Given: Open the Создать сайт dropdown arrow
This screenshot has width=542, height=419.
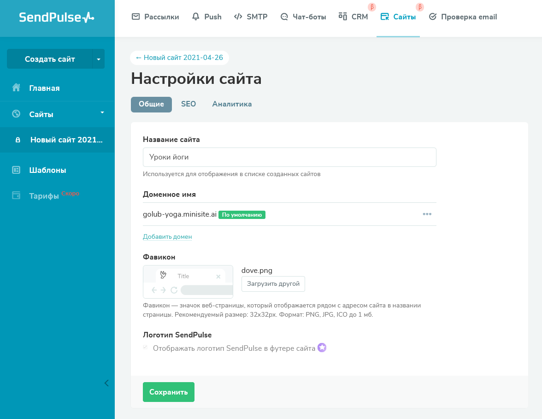Looking at the screenshot, I should pos(99,59).
